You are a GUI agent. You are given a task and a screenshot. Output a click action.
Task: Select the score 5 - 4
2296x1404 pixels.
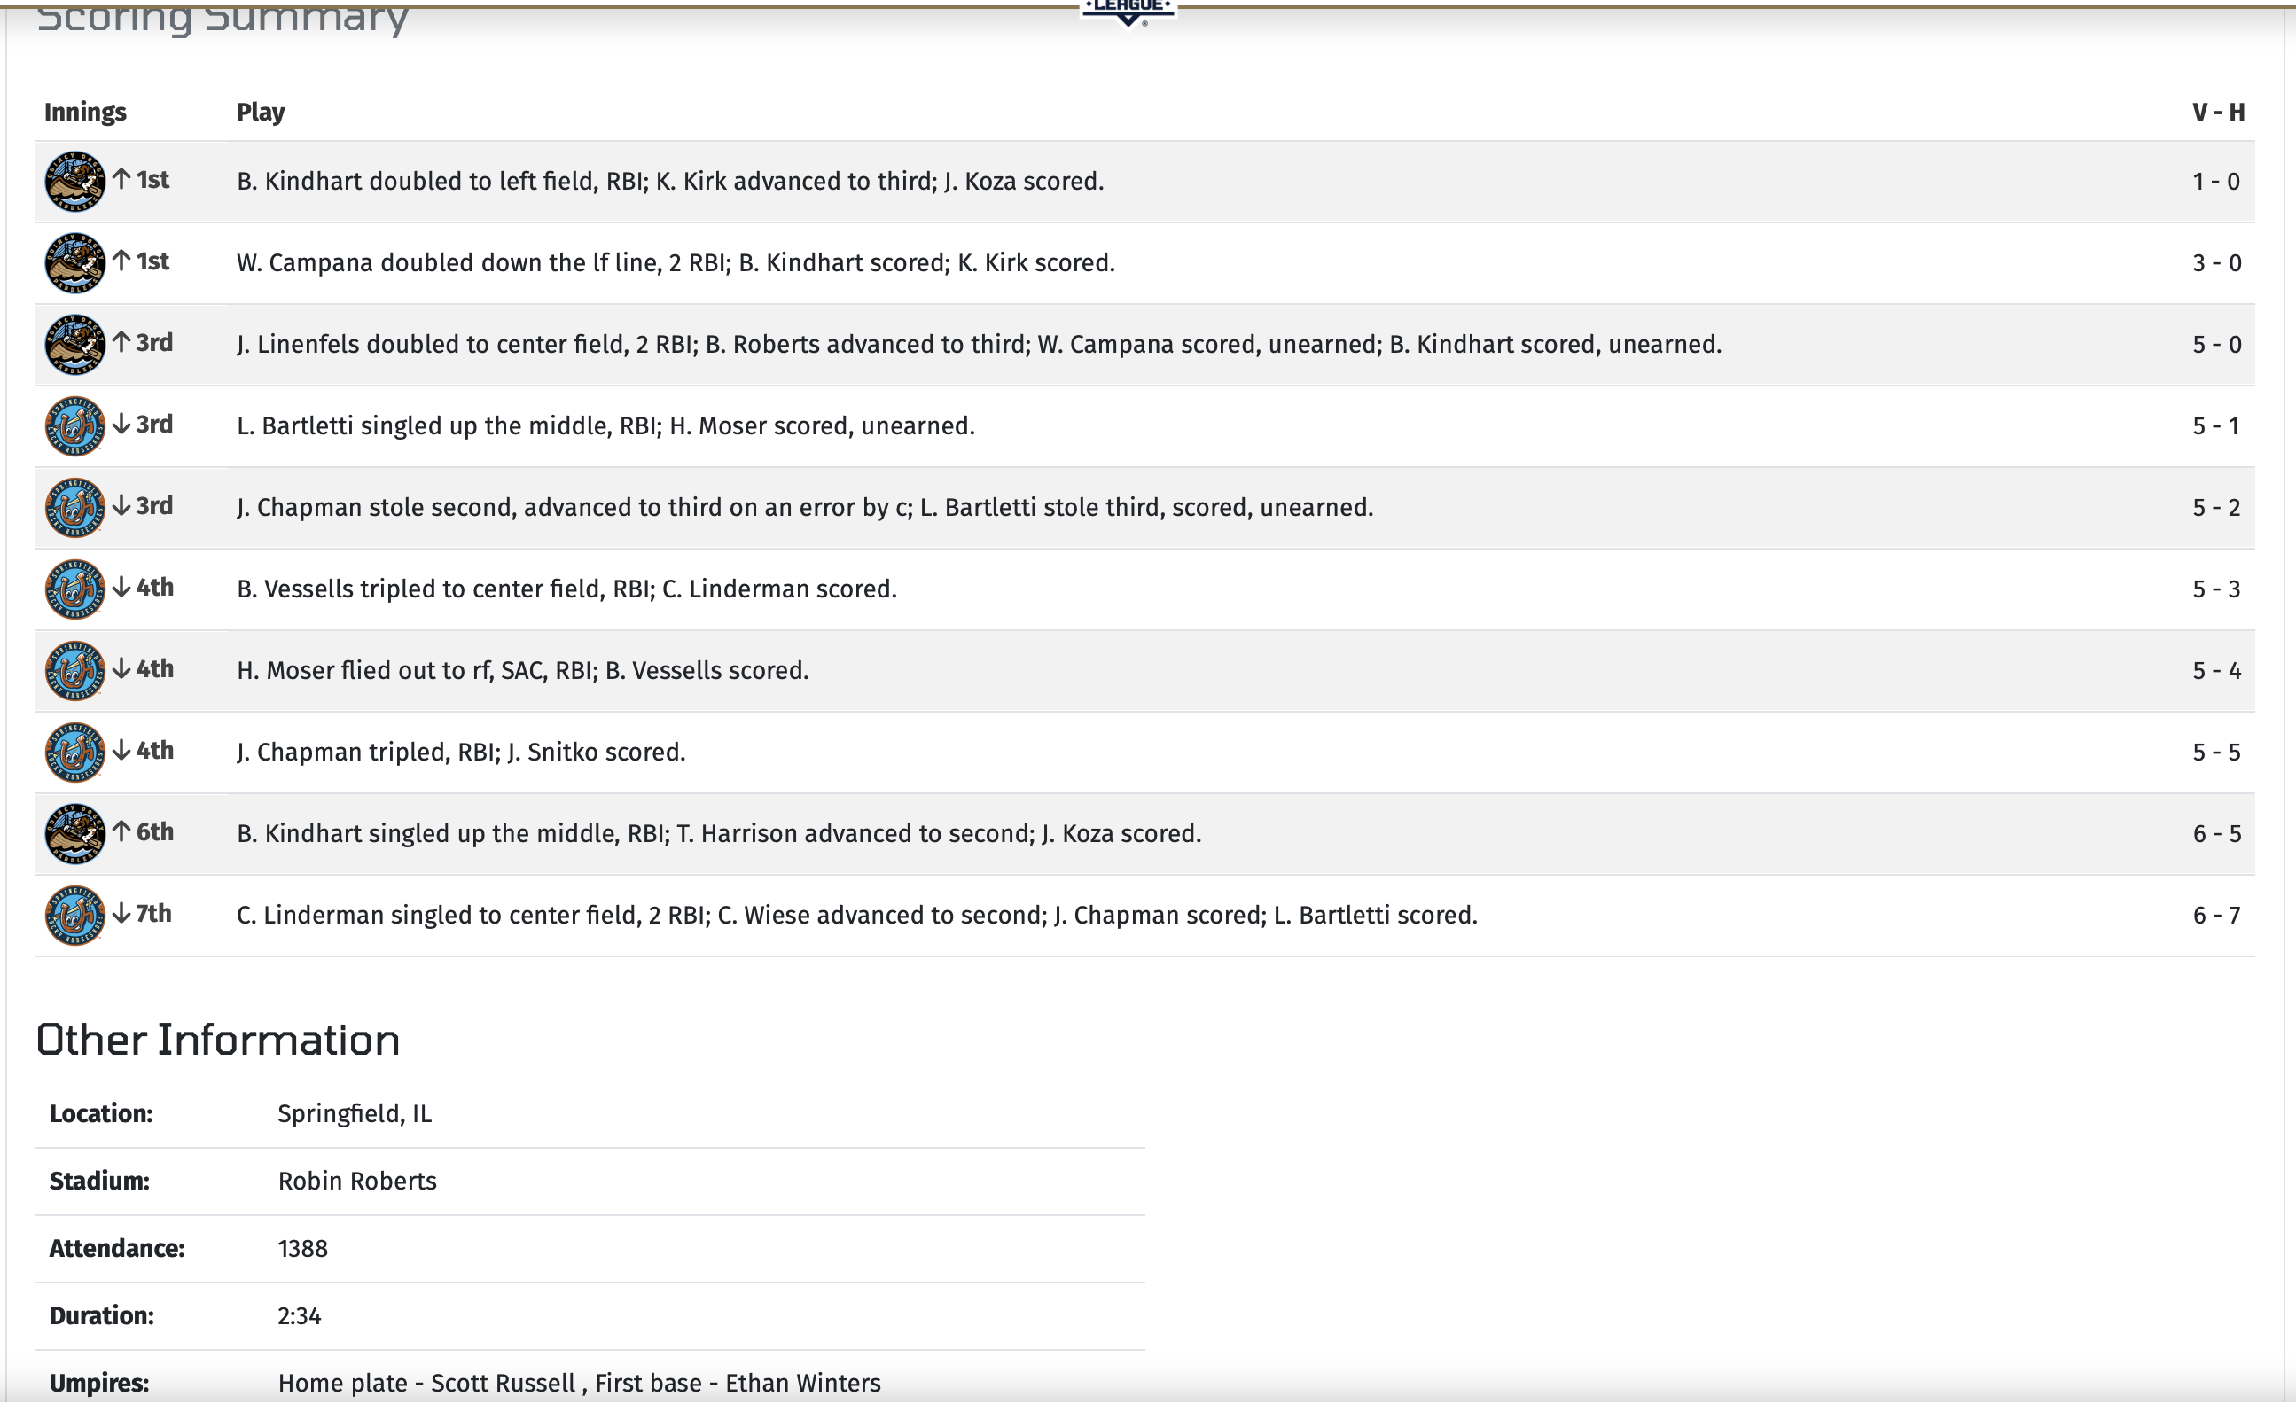coord(2216,671)
